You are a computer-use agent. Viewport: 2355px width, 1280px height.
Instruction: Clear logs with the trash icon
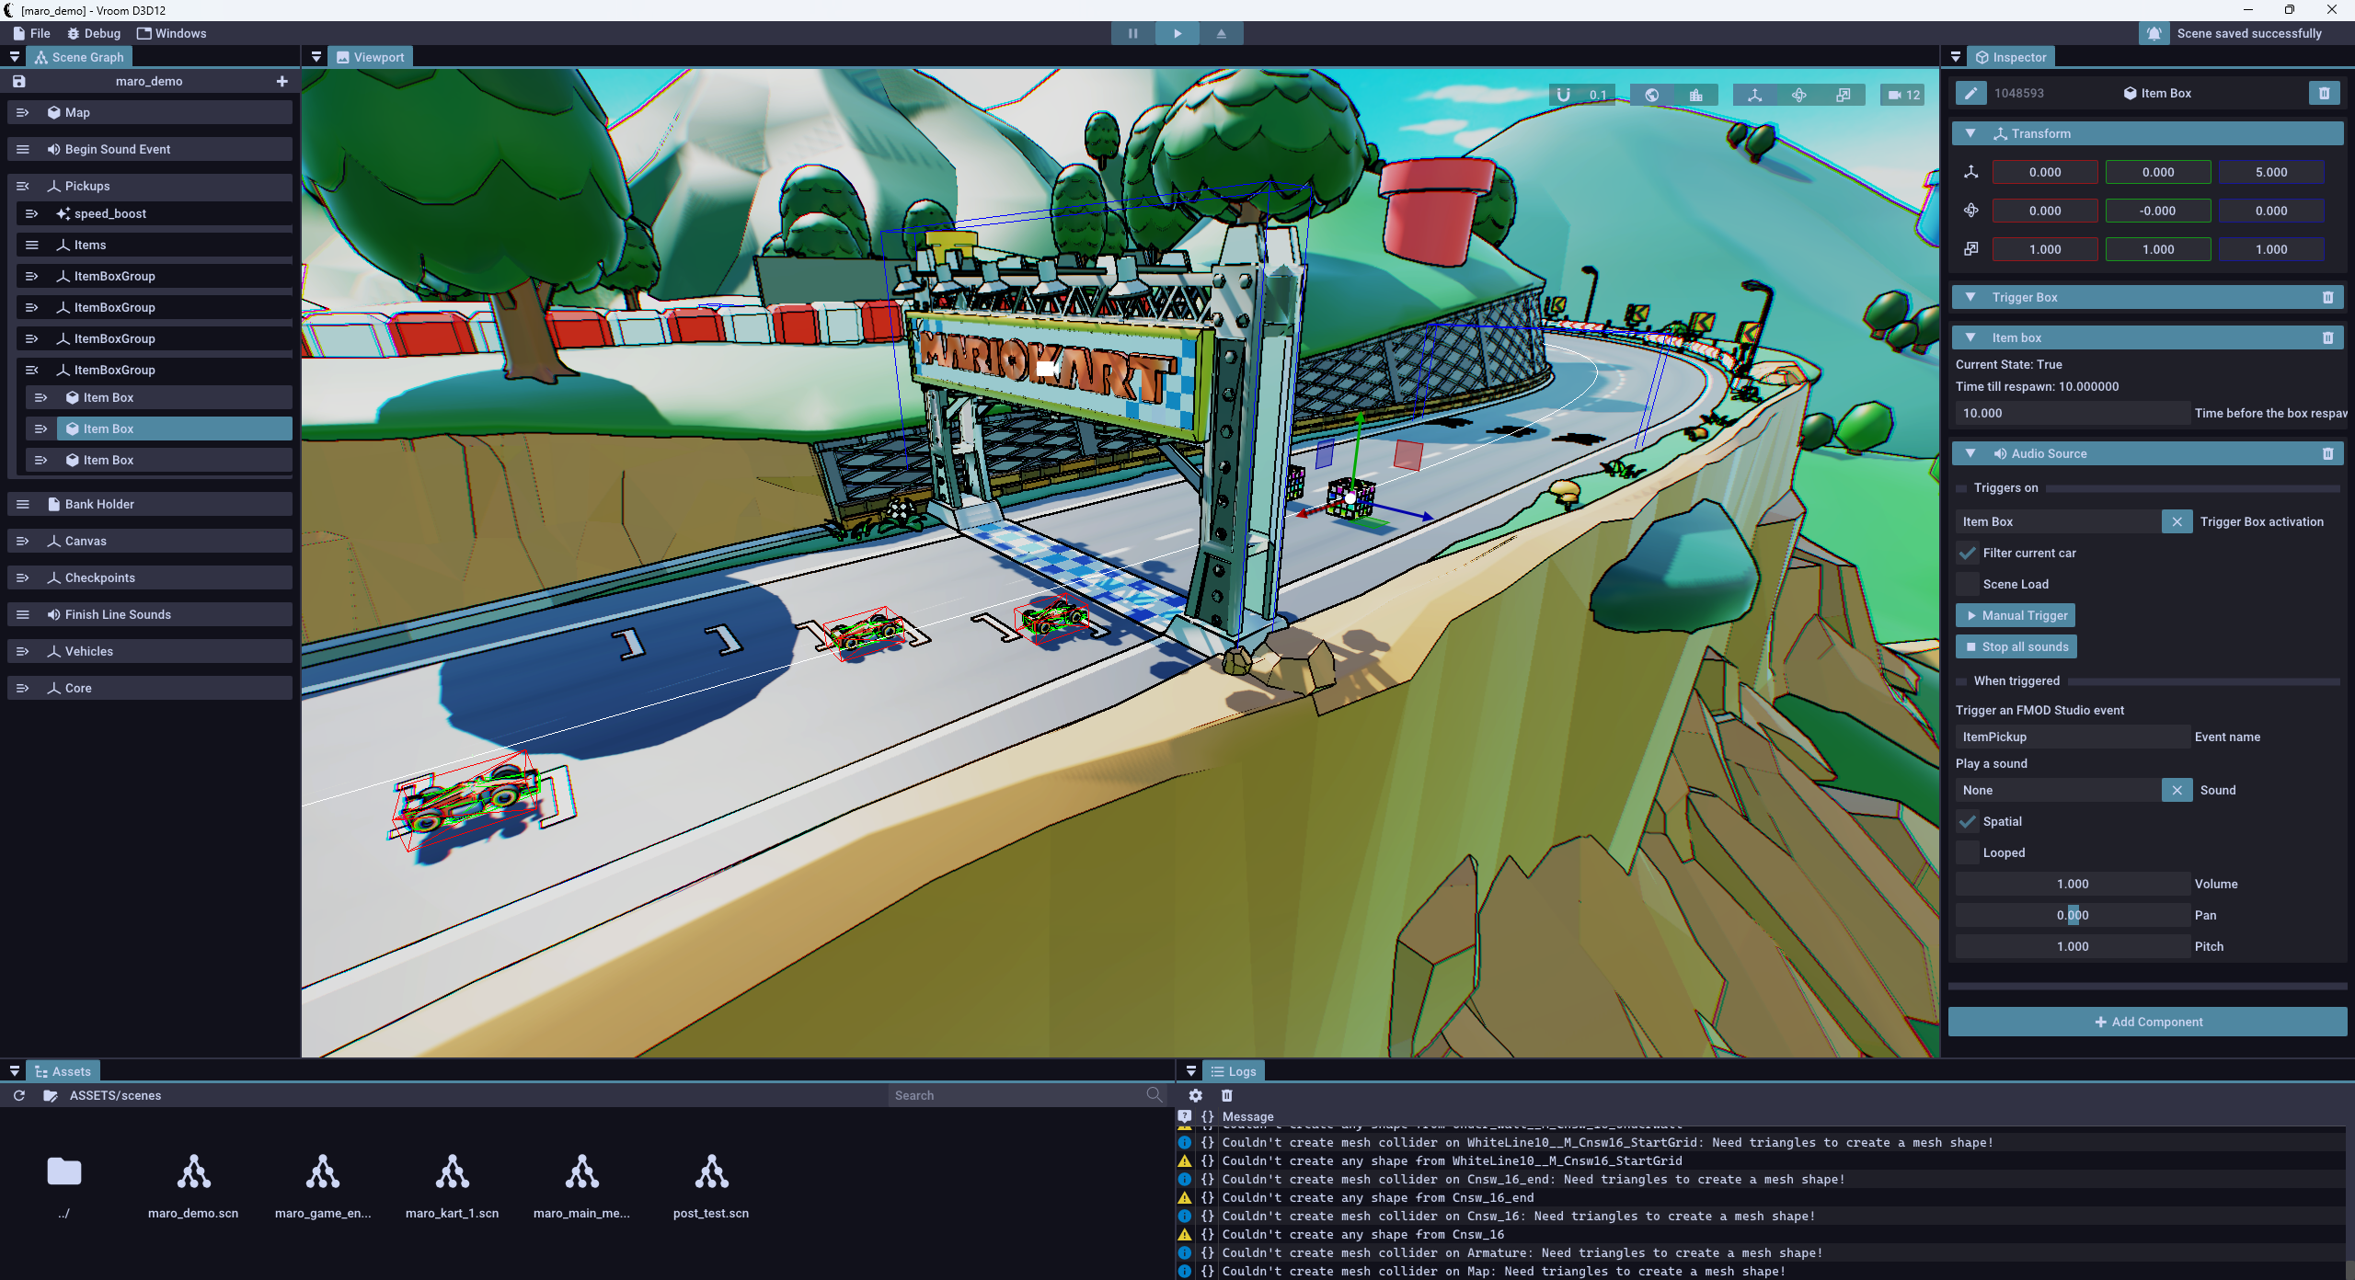(1227, 1095)
